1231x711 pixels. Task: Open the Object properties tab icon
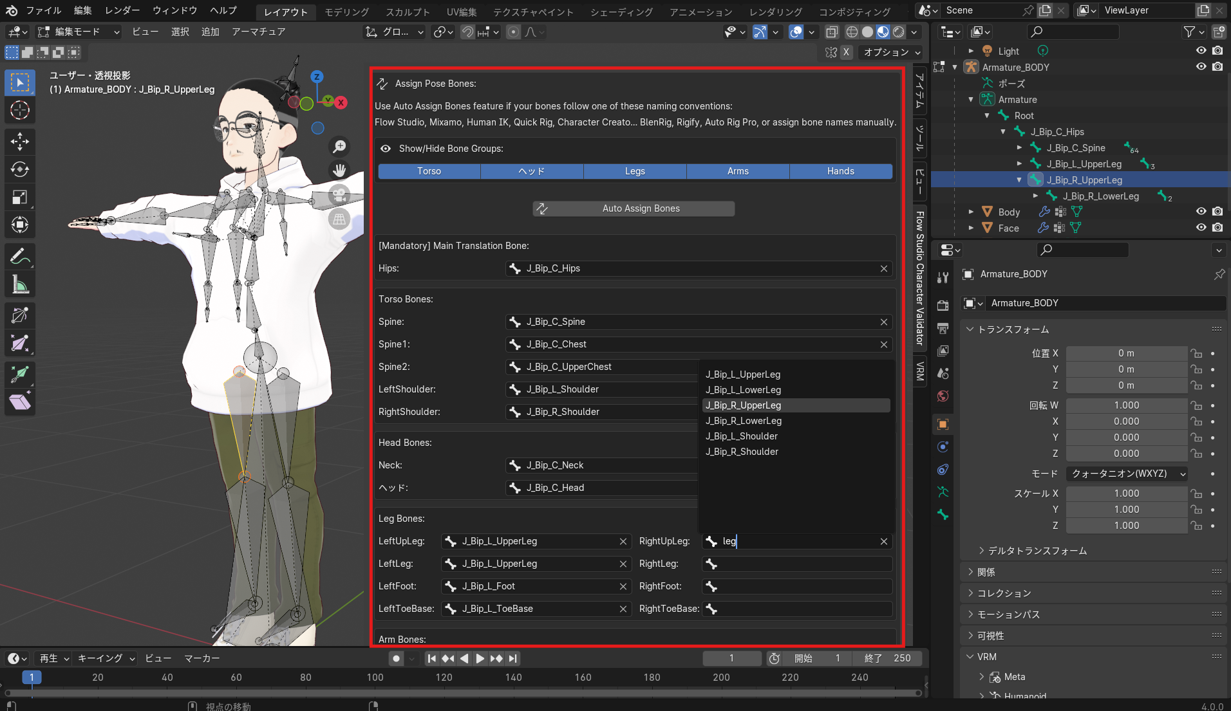click(943, 424)
